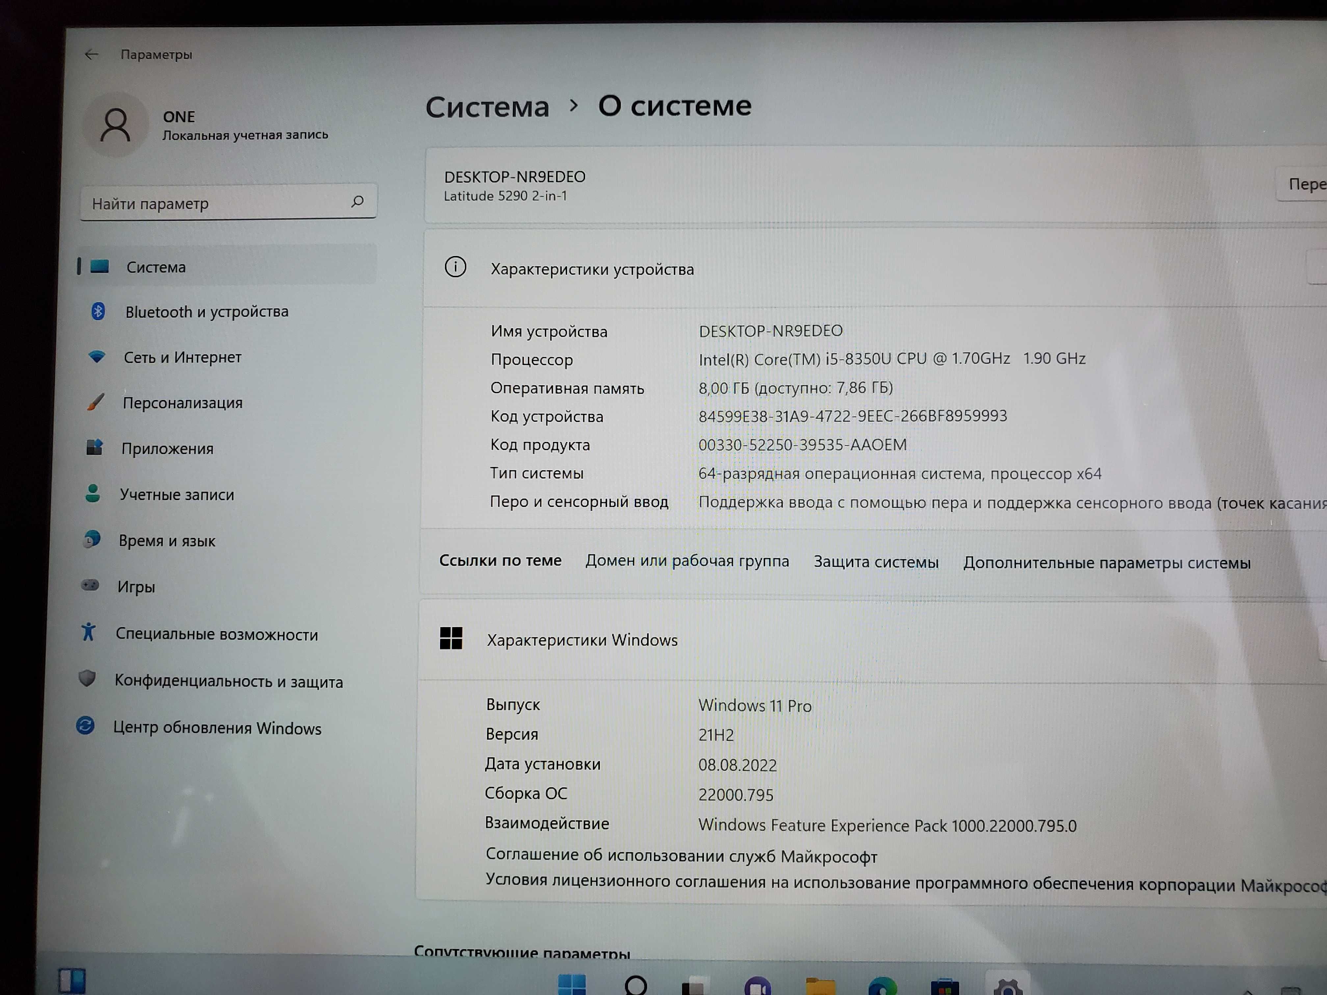Click the OS build value 22000.795
This screenshot has height=995, width=1327.
click(736, 795)
